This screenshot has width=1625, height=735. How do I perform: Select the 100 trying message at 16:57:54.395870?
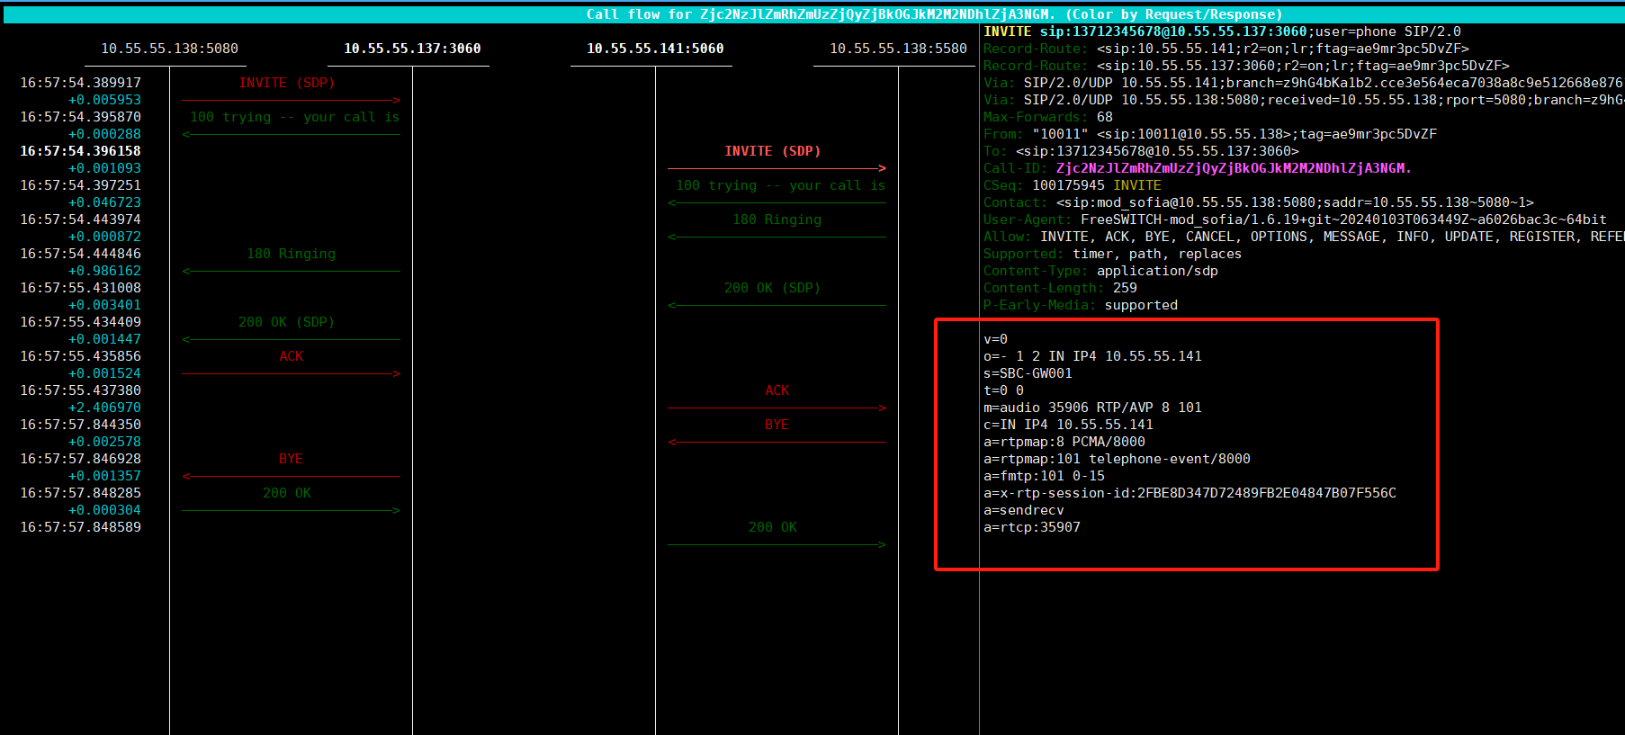point(294,117)
